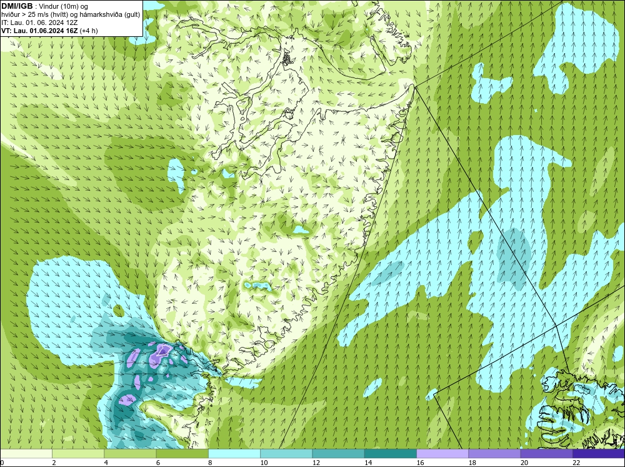Click the 'IT: Lau. 01. 06. 2024 12Z' initial time line
The width and height of the screenshot is (625, 467).
click(39, 23)
